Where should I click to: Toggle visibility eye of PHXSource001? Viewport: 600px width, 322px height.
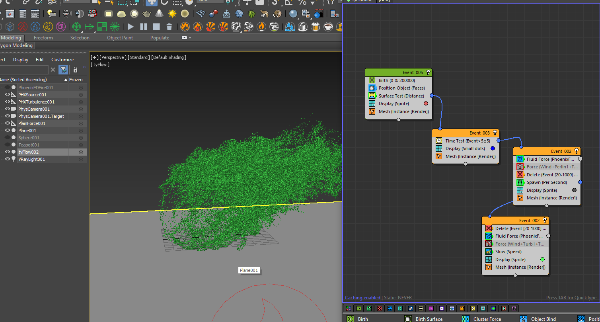(x=7, y=95)
